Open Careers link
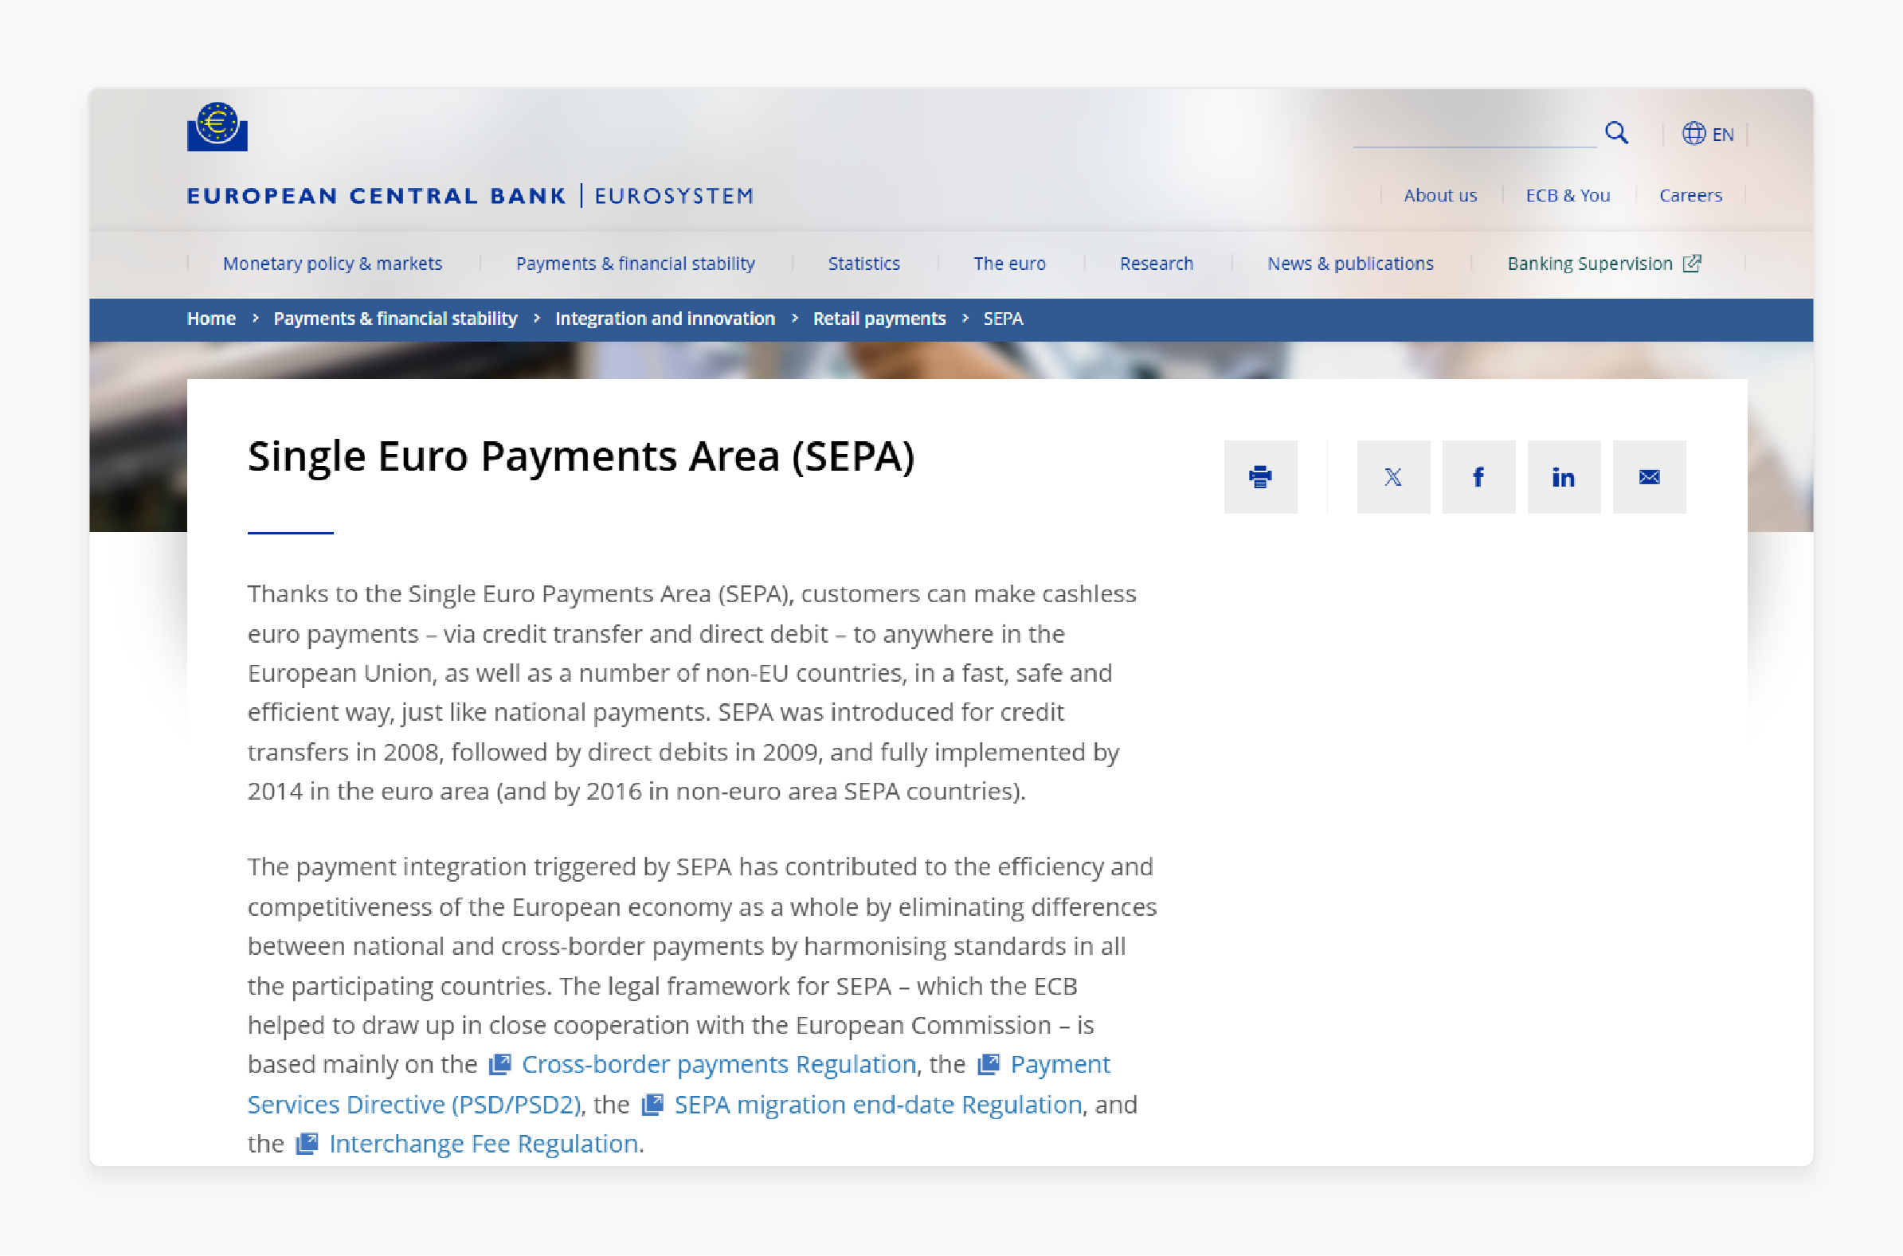 click(1690, 195)
